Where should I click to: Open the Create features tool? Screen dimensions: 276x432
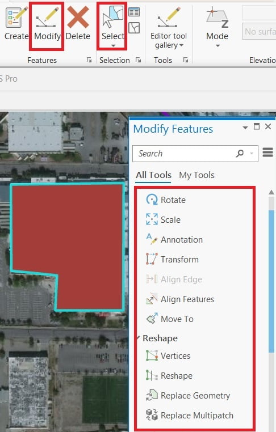[16, 23]
